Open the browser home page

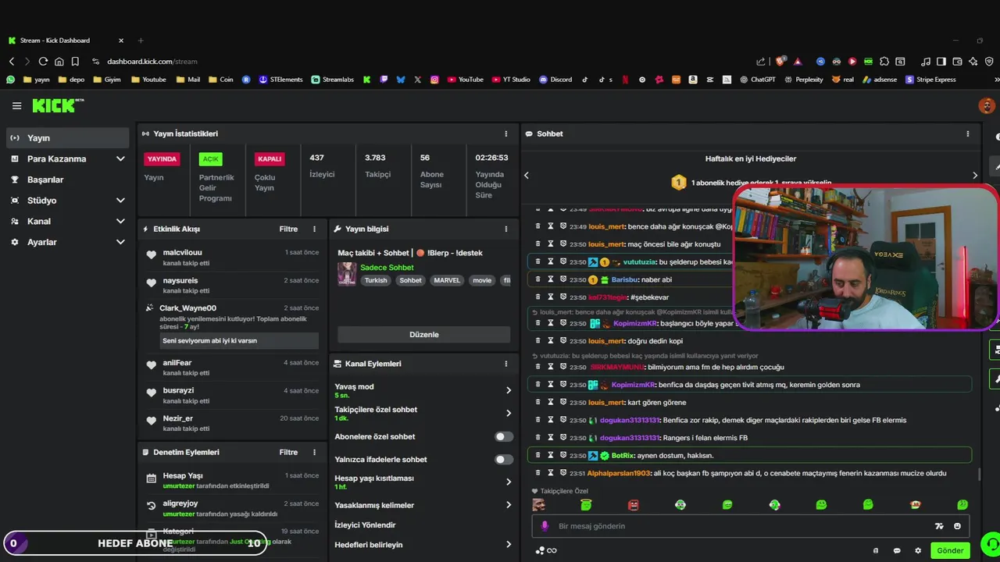pos(59,61)
